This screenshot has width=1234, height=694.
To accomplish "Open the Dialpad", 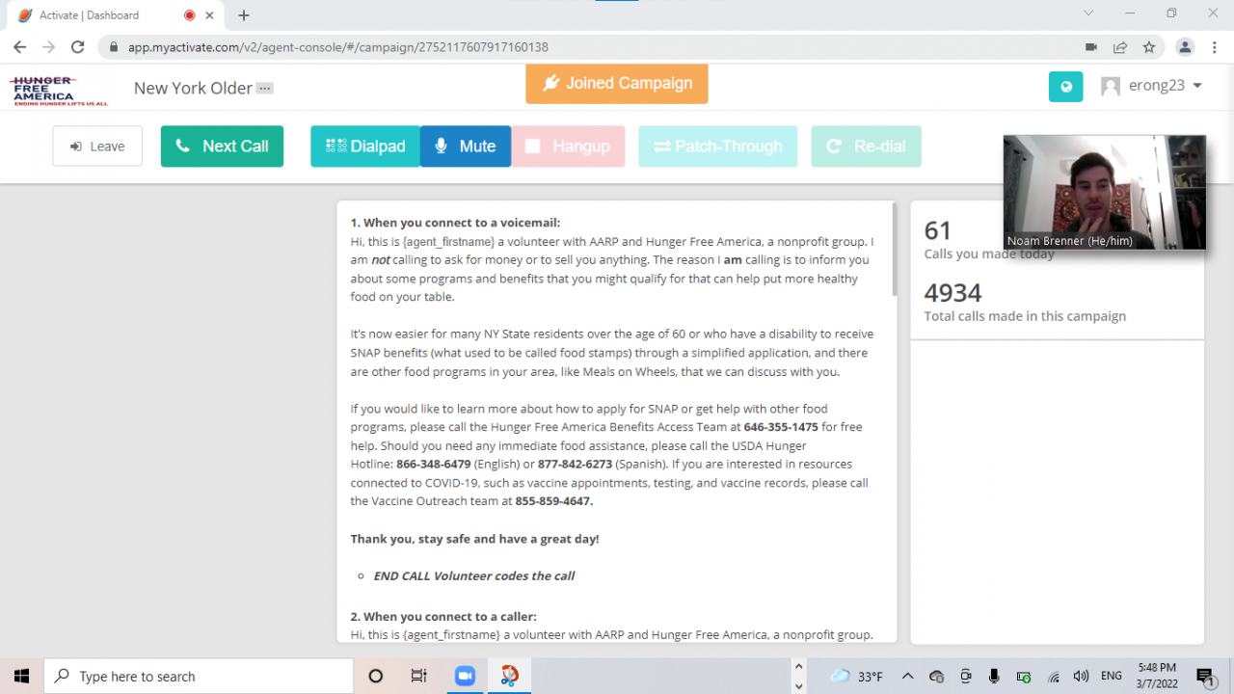I will (365, 147).
